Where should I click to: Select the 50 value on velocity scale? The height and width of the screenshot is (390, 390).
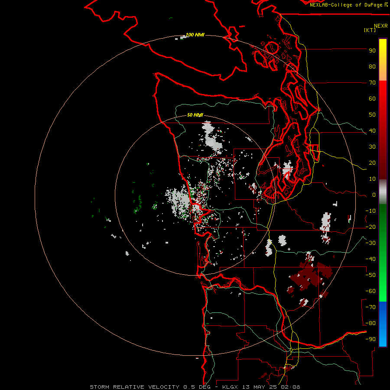click(x=372, y=115)
